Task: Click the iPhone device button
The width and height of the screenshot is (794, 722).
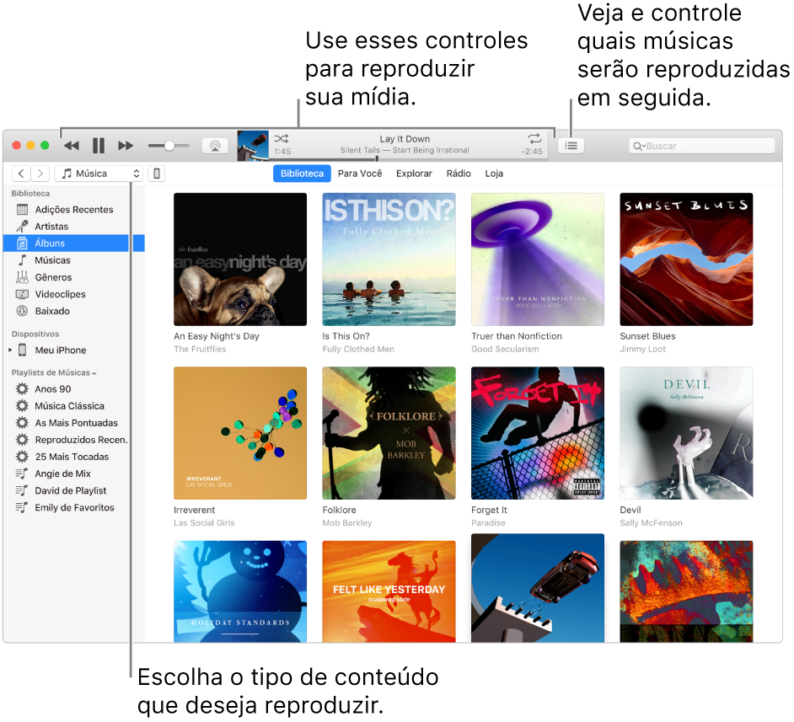Action: pos(157,174)
